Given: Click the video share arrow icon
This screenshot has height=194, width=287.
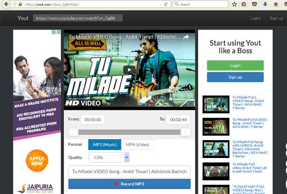Looking at the screenshot, I should point(186,37).
